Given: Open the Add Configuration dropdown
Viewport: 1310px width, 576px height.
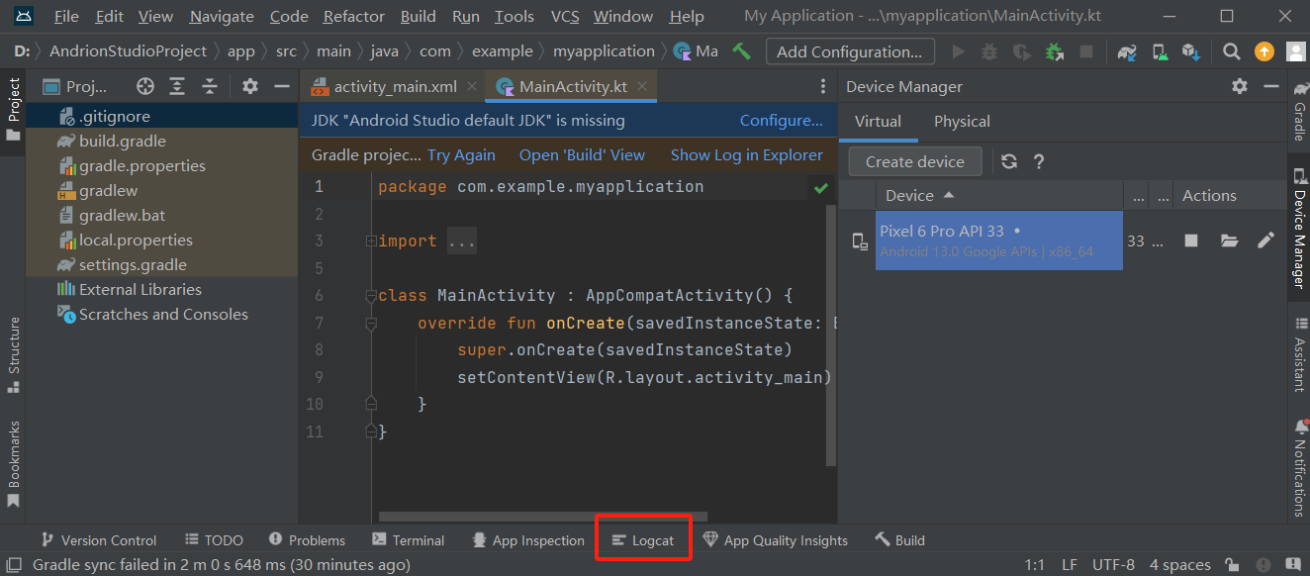Looking at the screenshot, I should [849, 50].
